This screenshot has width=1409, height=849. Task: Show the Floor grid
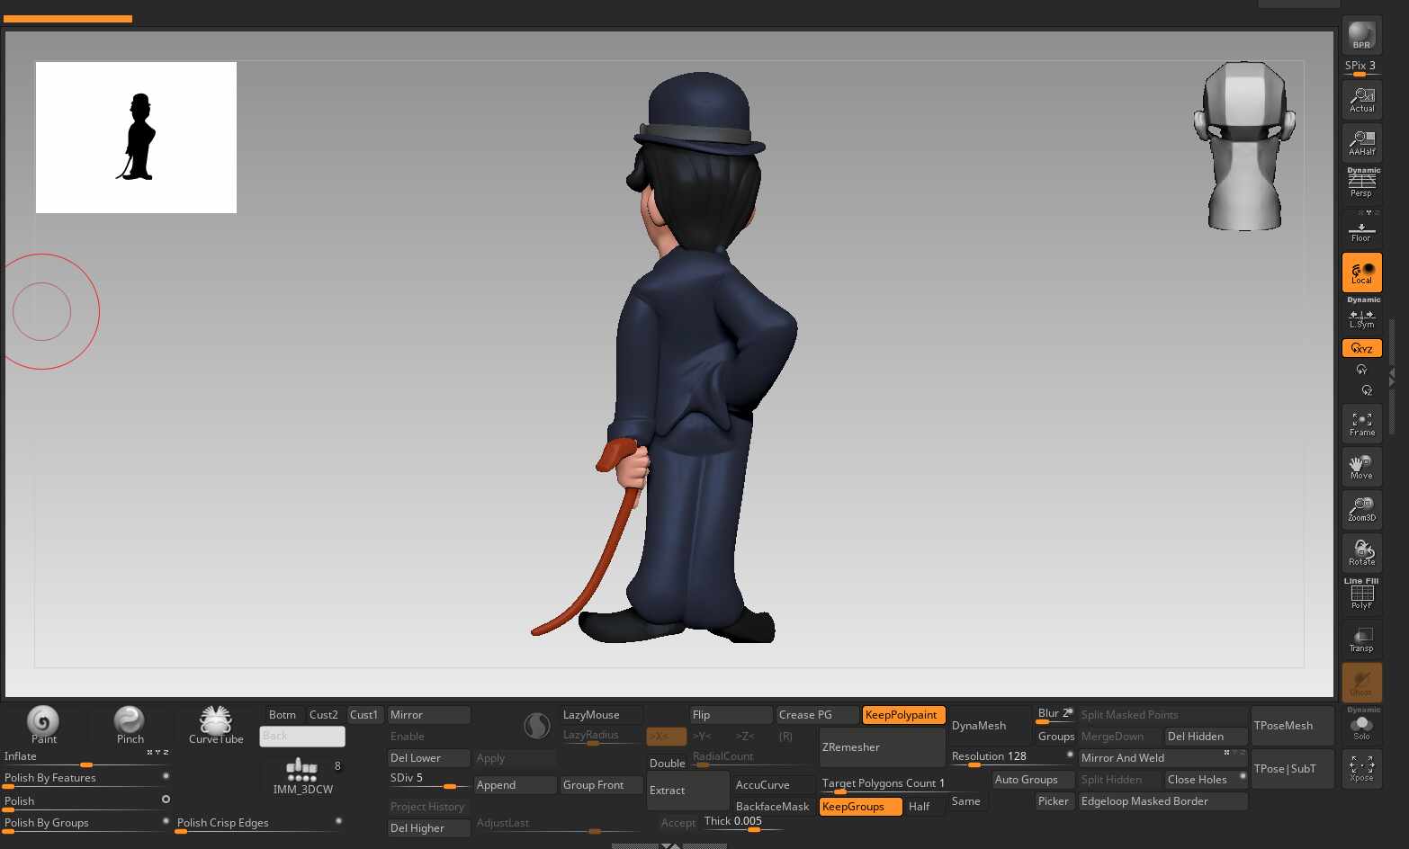click(1361, 231)
